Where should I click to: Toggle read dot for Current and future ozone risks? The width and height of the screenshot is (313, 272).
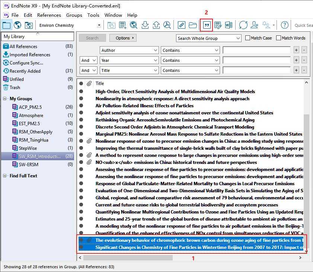pos(81,205)
